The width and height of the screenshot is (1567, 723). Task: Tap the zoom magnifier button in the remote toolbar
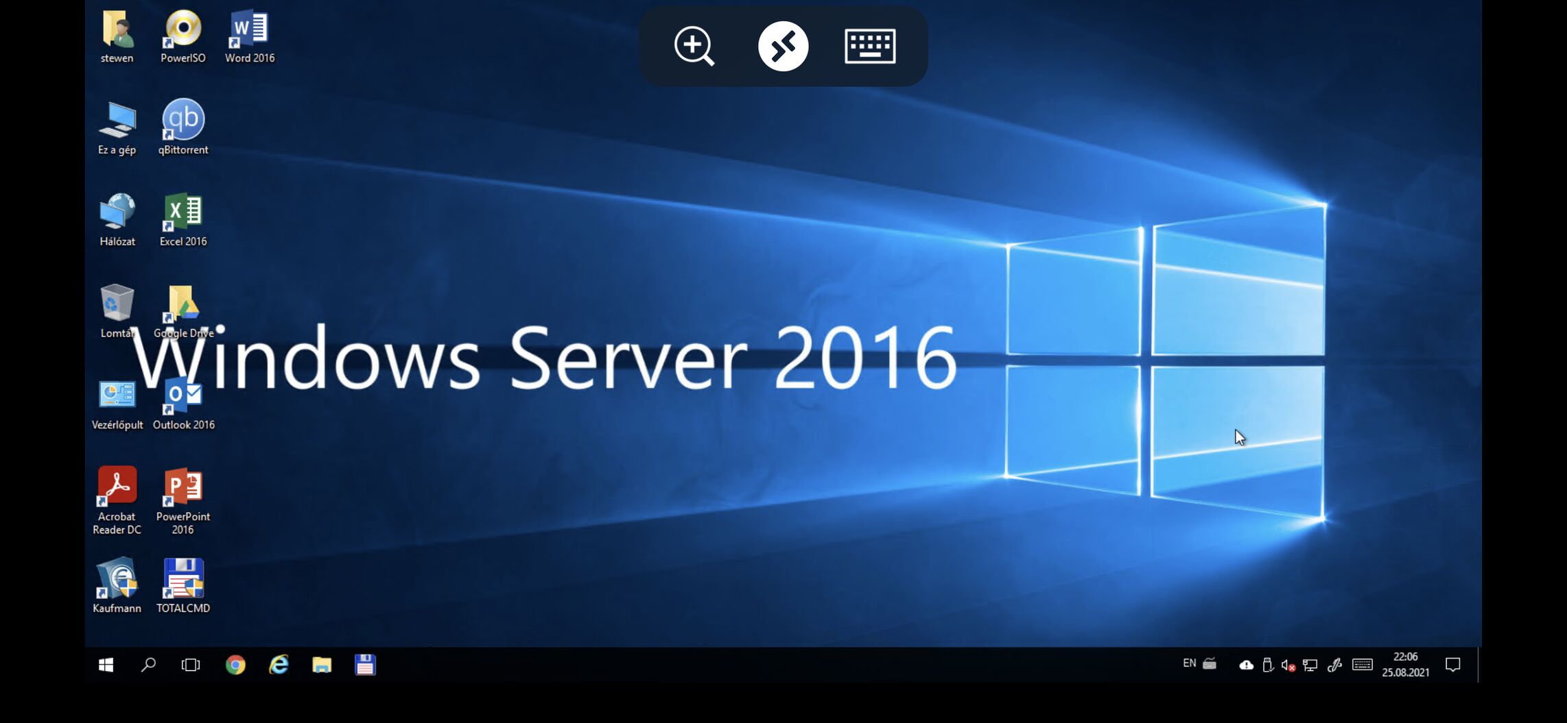[694, 46]
